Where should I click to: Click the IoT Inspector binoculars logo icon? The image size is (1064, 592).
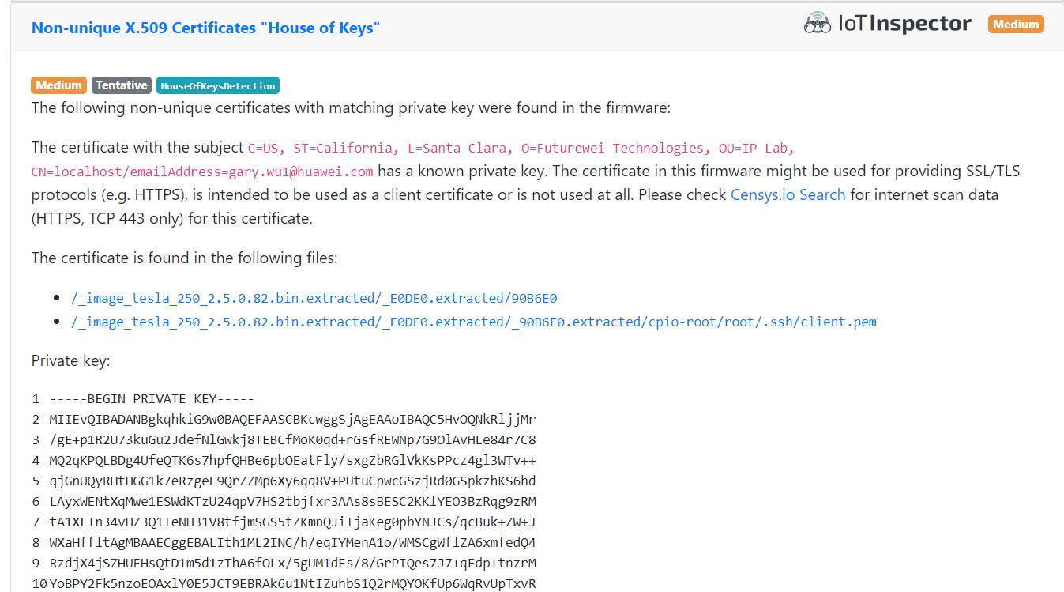817,24
